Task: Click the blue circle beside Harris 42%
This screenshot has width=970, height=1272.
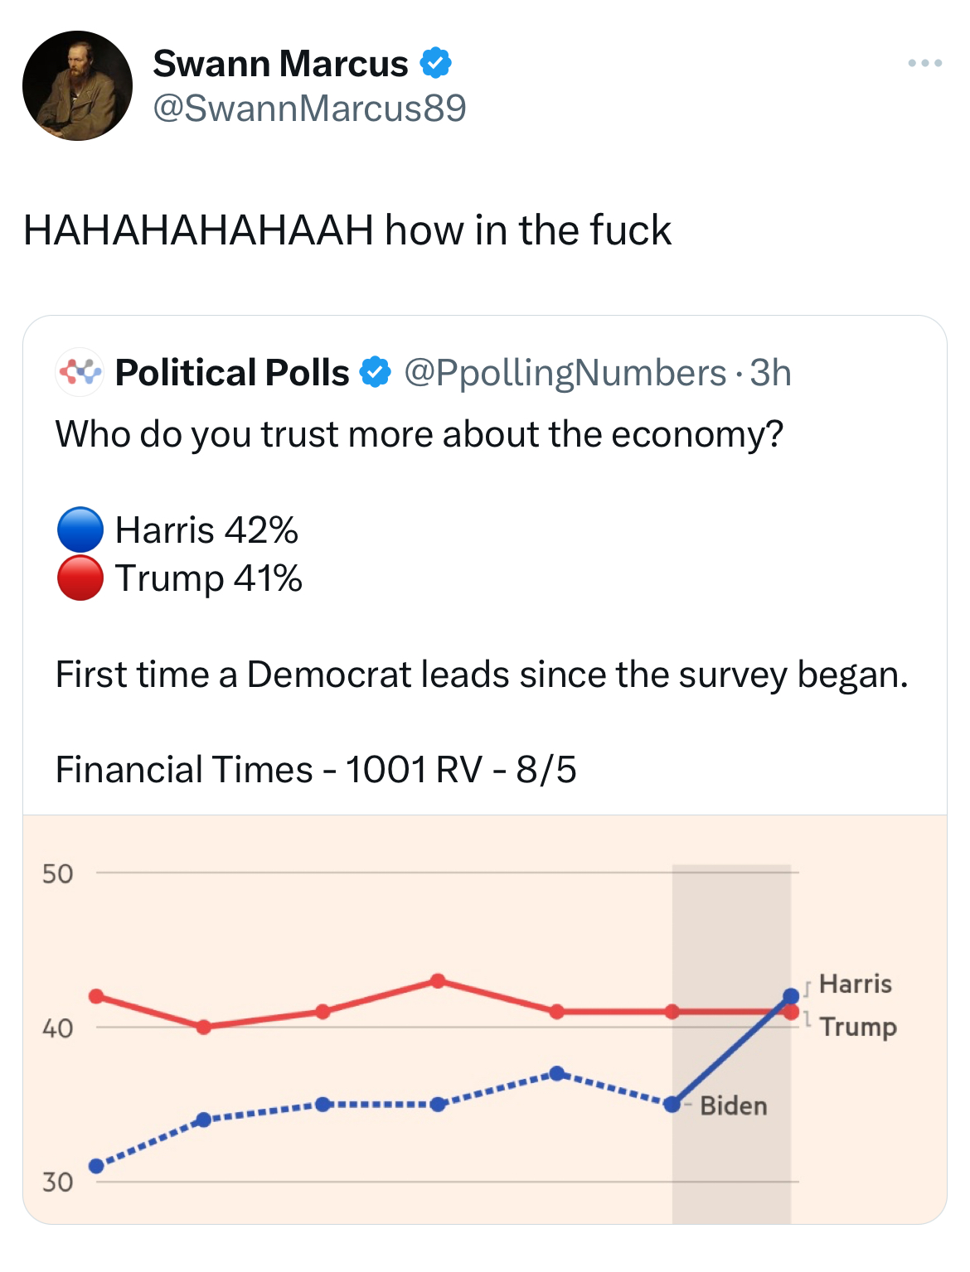Action: click(x=80, y=530)
